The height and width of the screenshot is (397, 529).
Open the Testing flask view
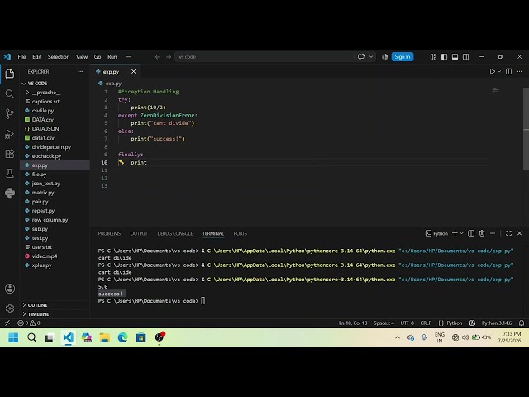[10, 173]
